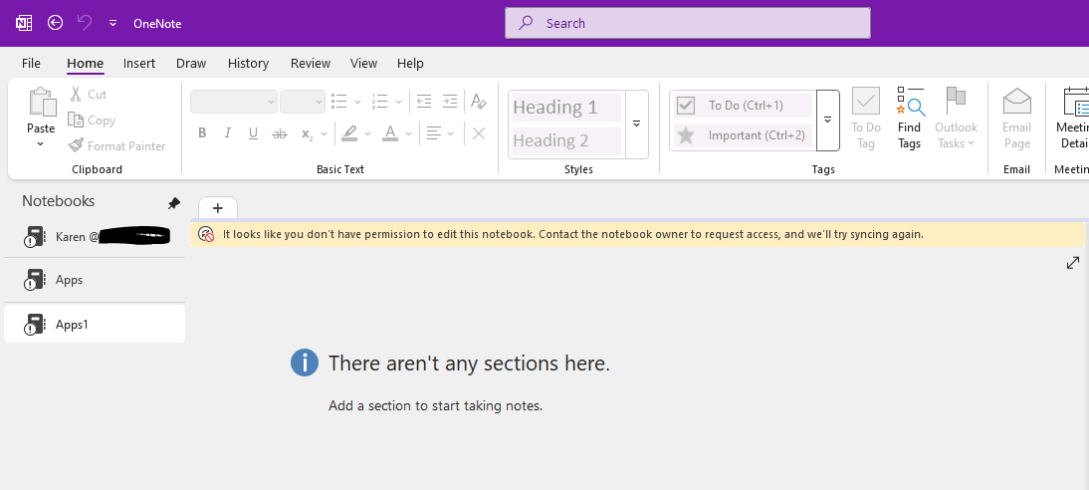Click the bullet list icon

(x=338, y=102)
